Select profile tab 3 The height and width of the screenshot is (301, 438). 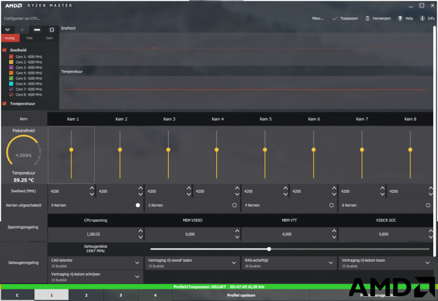point(121,295)
